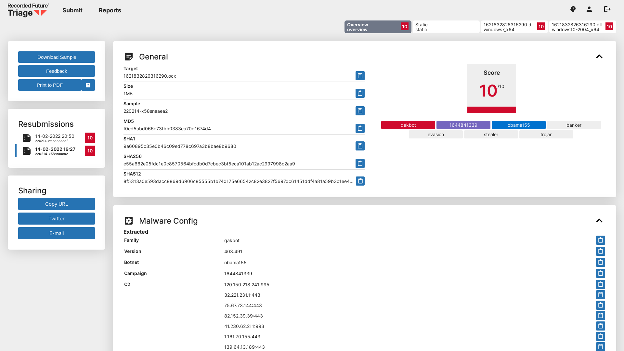Click the red qakbot tag

click(408, 125)
